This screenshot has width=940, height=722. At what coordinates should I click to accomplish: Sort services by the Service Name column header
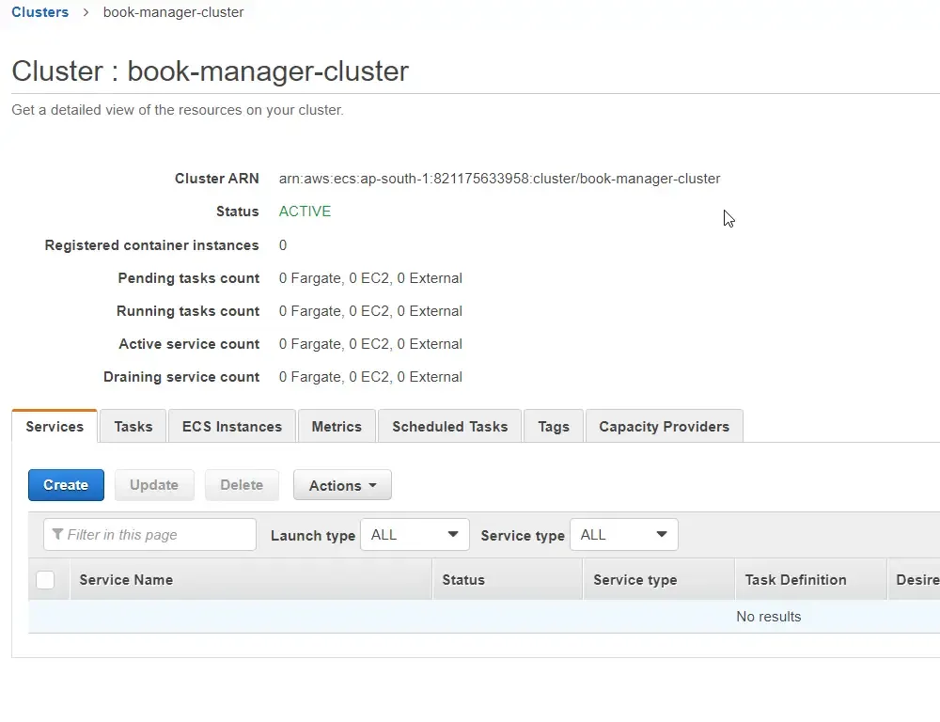(125, 580)
